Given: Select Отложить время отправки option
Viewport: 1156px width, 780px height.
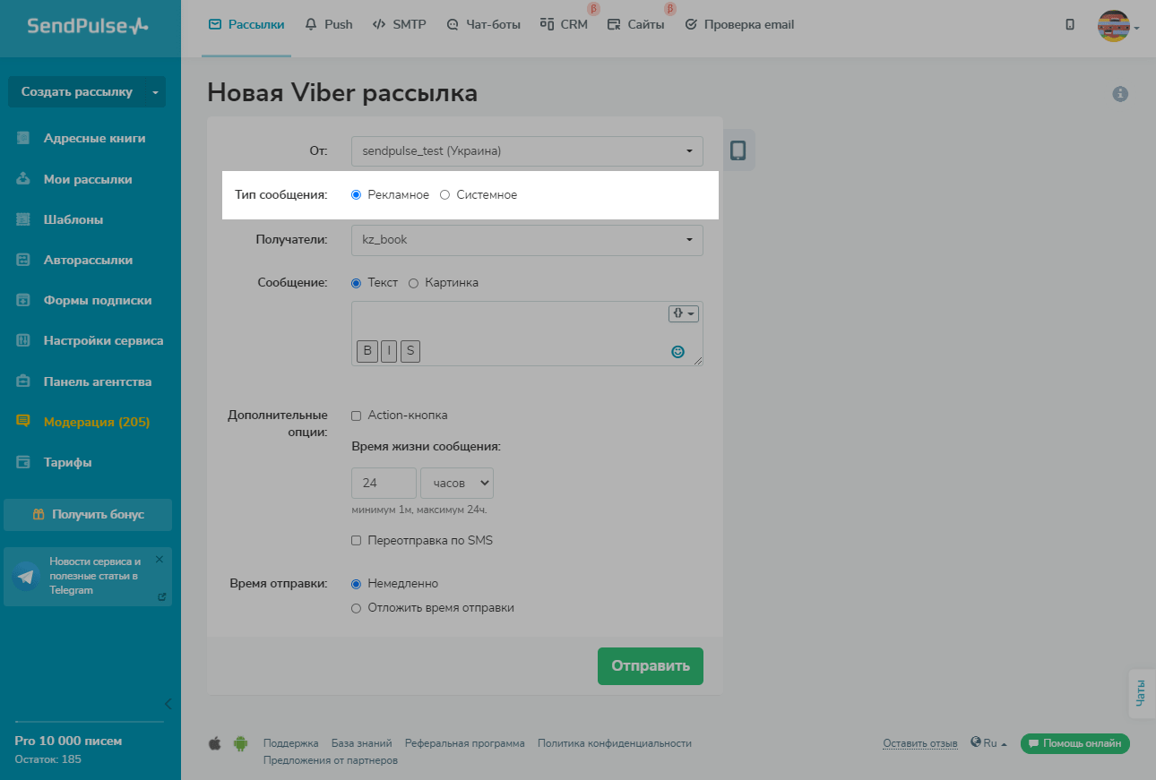Looking at the screenshot, I should [356, 608].
